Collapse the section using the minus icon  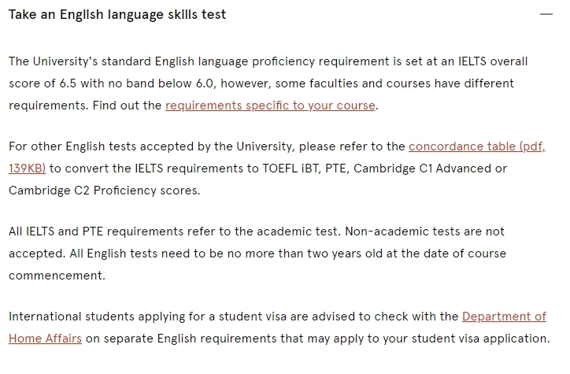click(x=546, y=14)
